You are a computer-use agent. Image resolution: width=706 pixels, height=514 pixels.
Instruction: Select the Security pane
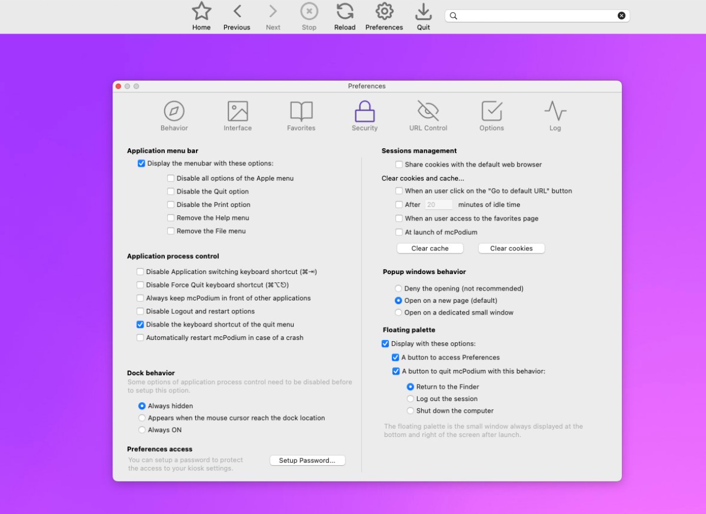pos(365,116)
